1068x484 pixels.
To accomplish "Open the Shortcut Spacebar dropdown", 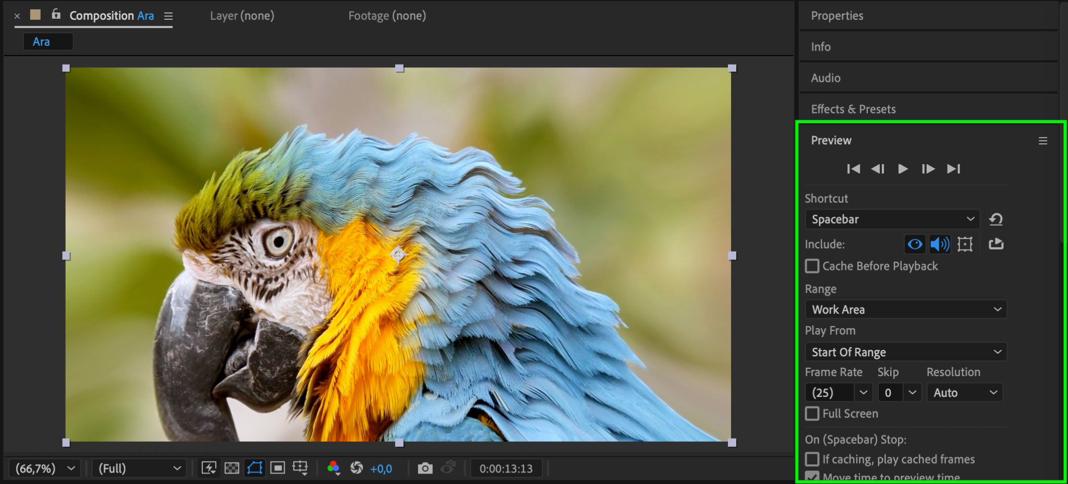I will coord(892,219).
